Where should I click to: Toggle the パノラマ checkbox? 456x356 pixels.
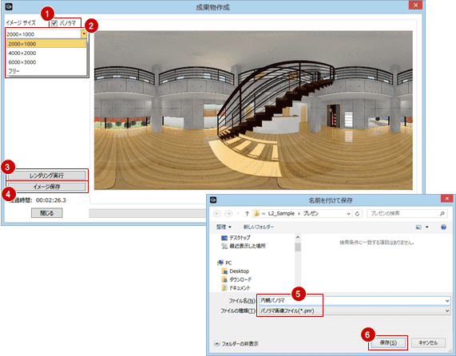coord(54,23)
